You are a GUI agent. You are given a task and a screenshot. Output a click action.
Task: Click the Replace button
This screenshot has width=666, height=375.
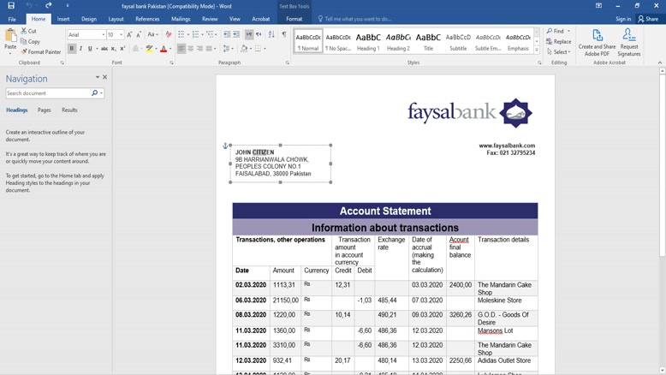tap(559, 41)
